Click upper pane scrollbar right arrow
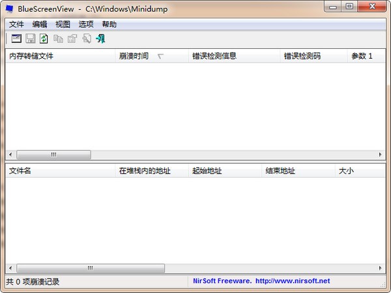This screenshot has width=391, height=293. coord(381,155)
